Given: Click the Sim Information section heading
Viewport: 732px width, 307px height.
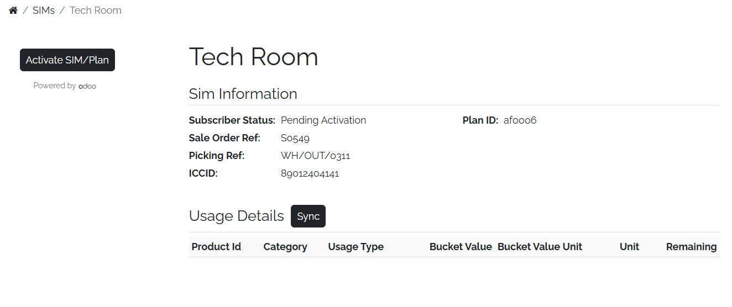Looking at the screenshot, I should coord(243,94).
